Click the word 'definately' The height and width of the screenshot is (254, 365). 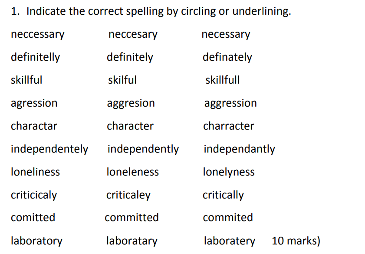pyautogui.click(x=227, y=57)
